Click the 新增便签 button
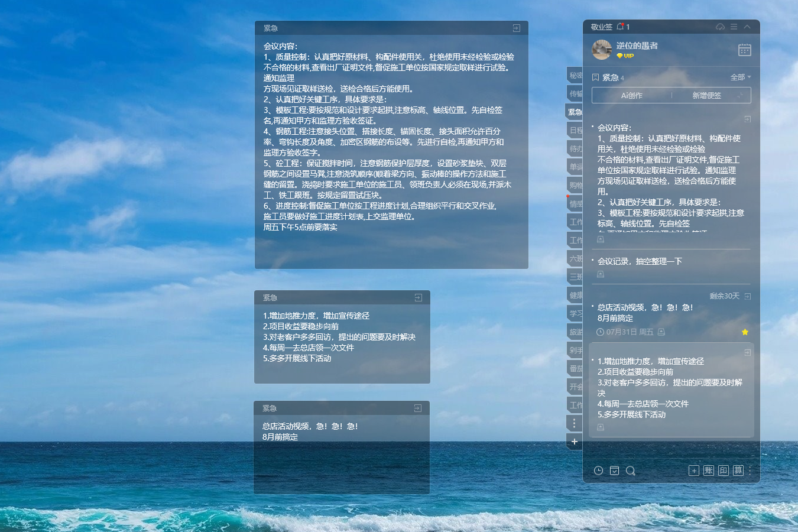 (x=706, y=95)
